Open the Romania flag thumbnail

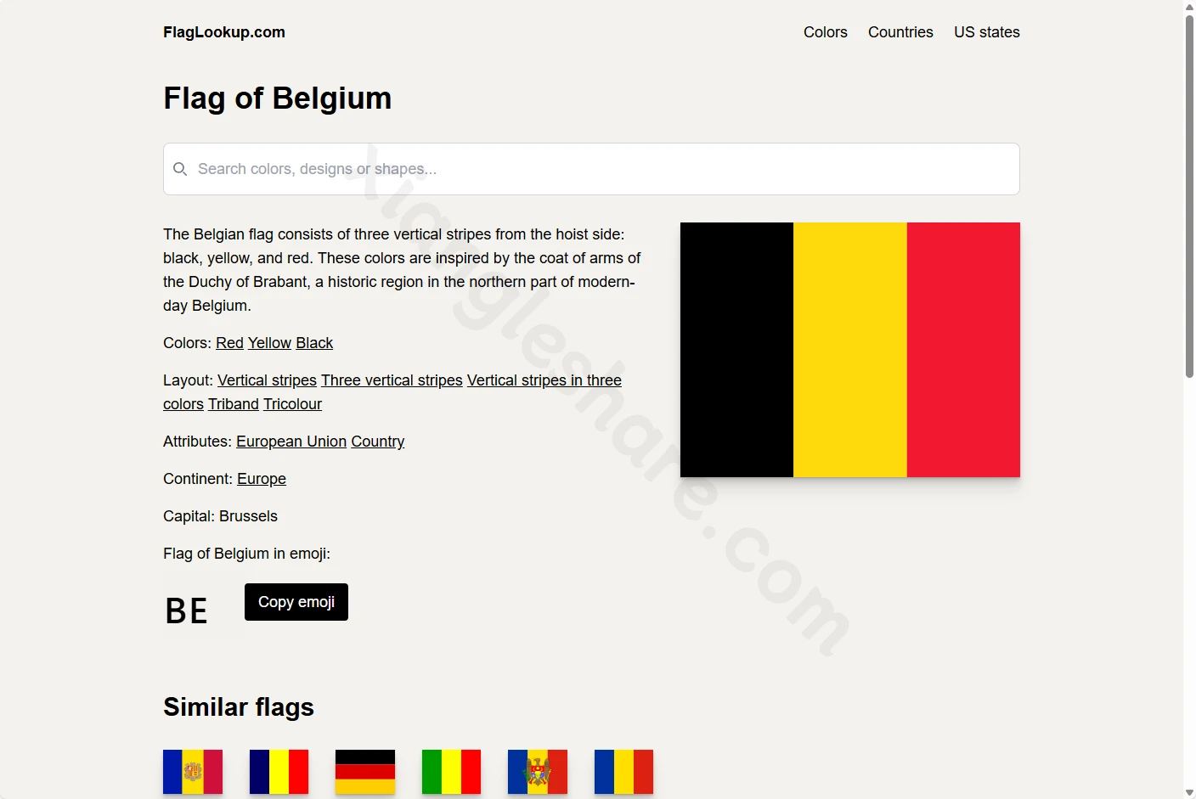tap(623, 772)
